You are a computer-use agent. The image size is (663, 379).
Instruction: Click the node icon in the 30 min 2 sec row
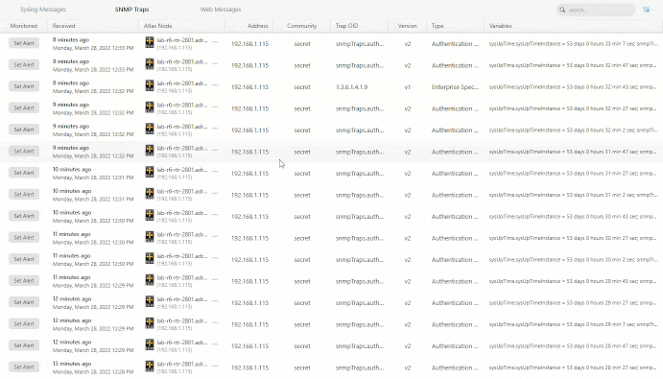[150, 258]
